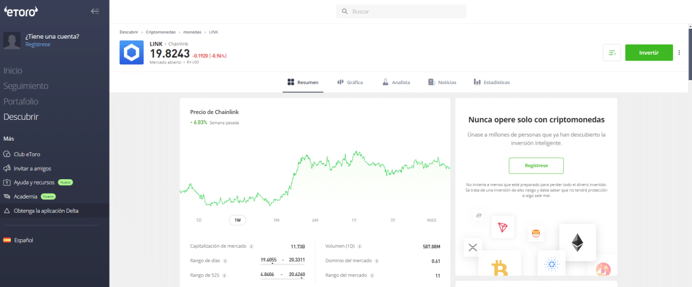Open the Gráfica tab
Image resolution: width=692 pixels, height=287 pixels.
click(x=350, y=82)
